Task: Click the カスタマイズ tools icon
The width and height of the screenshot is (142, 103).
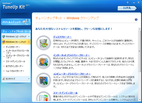Action: point(4,79)
